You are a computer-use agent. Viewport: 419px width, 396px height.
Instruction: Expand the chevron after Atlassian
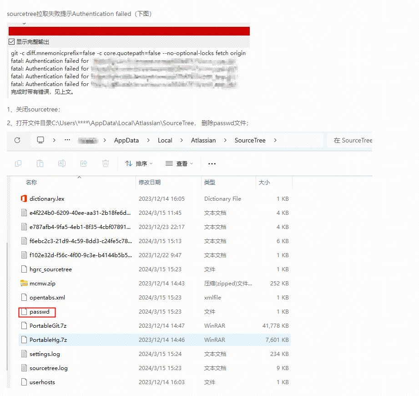tap(225, 140)
